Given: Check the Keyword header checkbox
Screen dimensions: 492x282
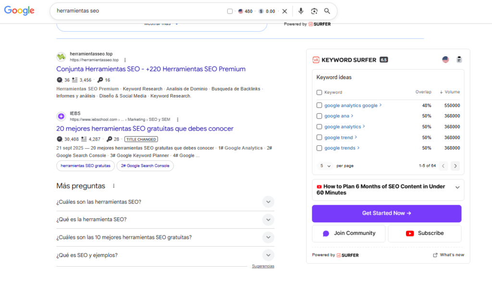Looking at the screenshot, I should click(x=319, y=92).
